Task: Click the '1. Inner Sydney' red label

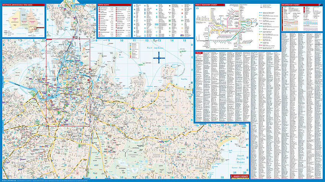Action: (x=239, y=177)
